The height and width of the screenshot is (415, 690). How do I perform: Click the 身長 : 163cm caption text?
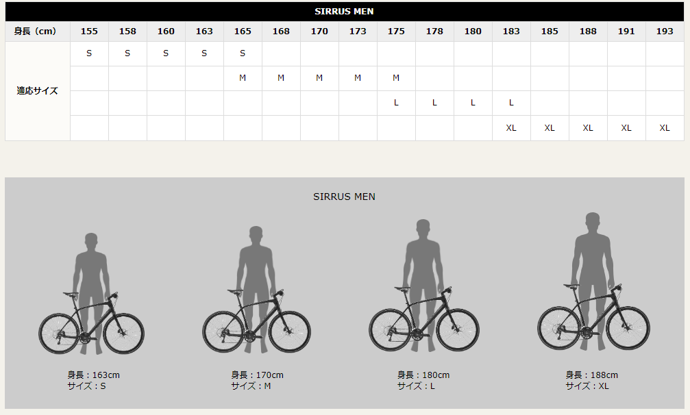[93, 375]
